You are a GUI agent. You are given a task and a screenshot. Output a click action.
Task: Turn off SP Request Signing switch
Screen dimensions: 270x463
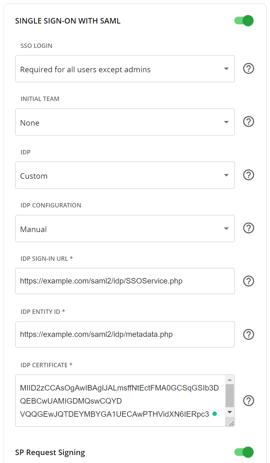(x=244, y=452)
